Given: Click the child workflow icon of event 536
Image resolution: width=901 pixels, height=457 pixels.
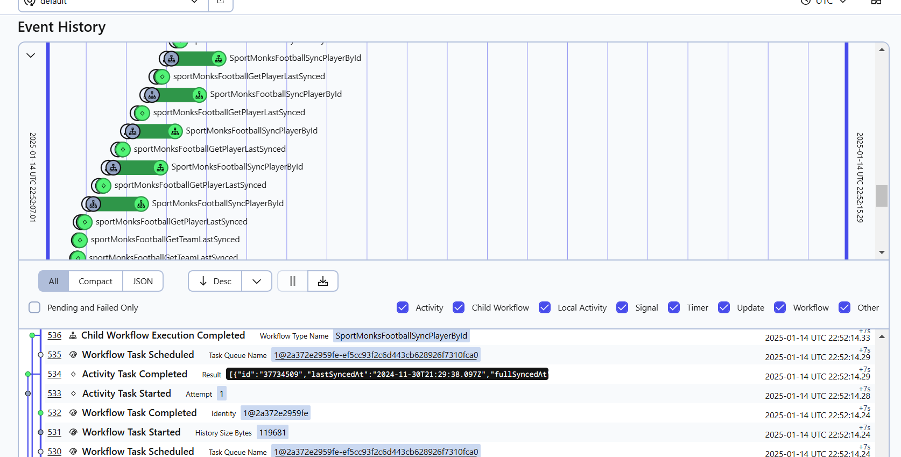Looking at the screenshot, I should point(73,335).
